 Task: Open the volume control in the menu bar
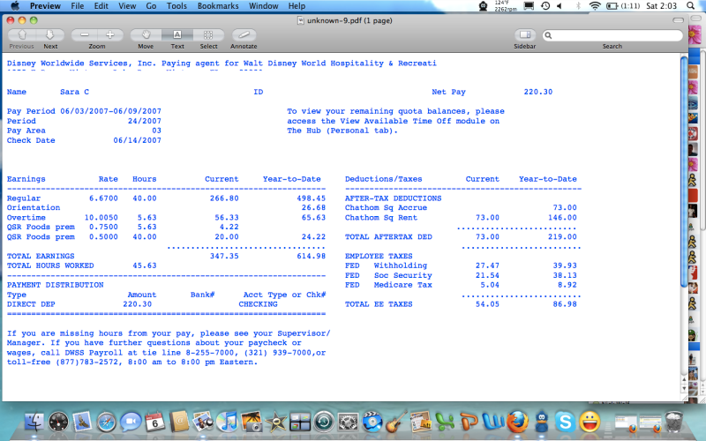pyautogui.click(x=560, y=6)
